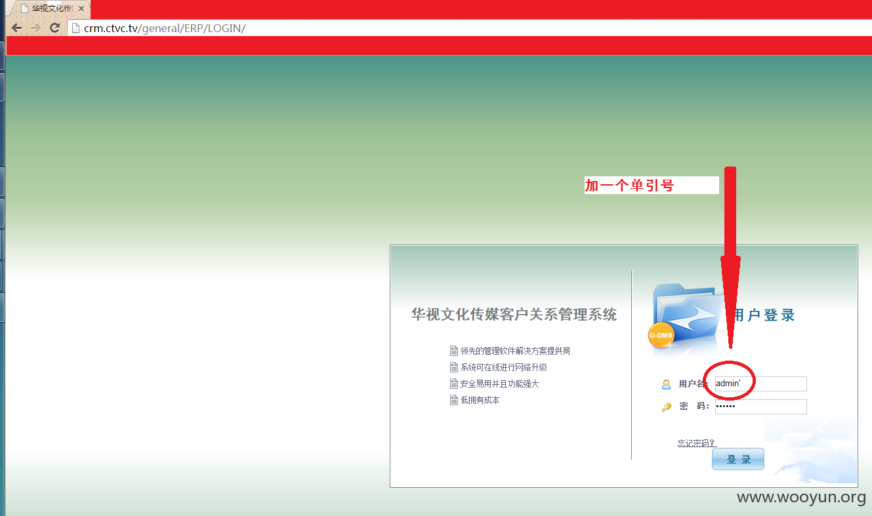Screen dimensions: 872x516
Task: Click the text 安全易用并且功能强大
Action: click(499, 384)
